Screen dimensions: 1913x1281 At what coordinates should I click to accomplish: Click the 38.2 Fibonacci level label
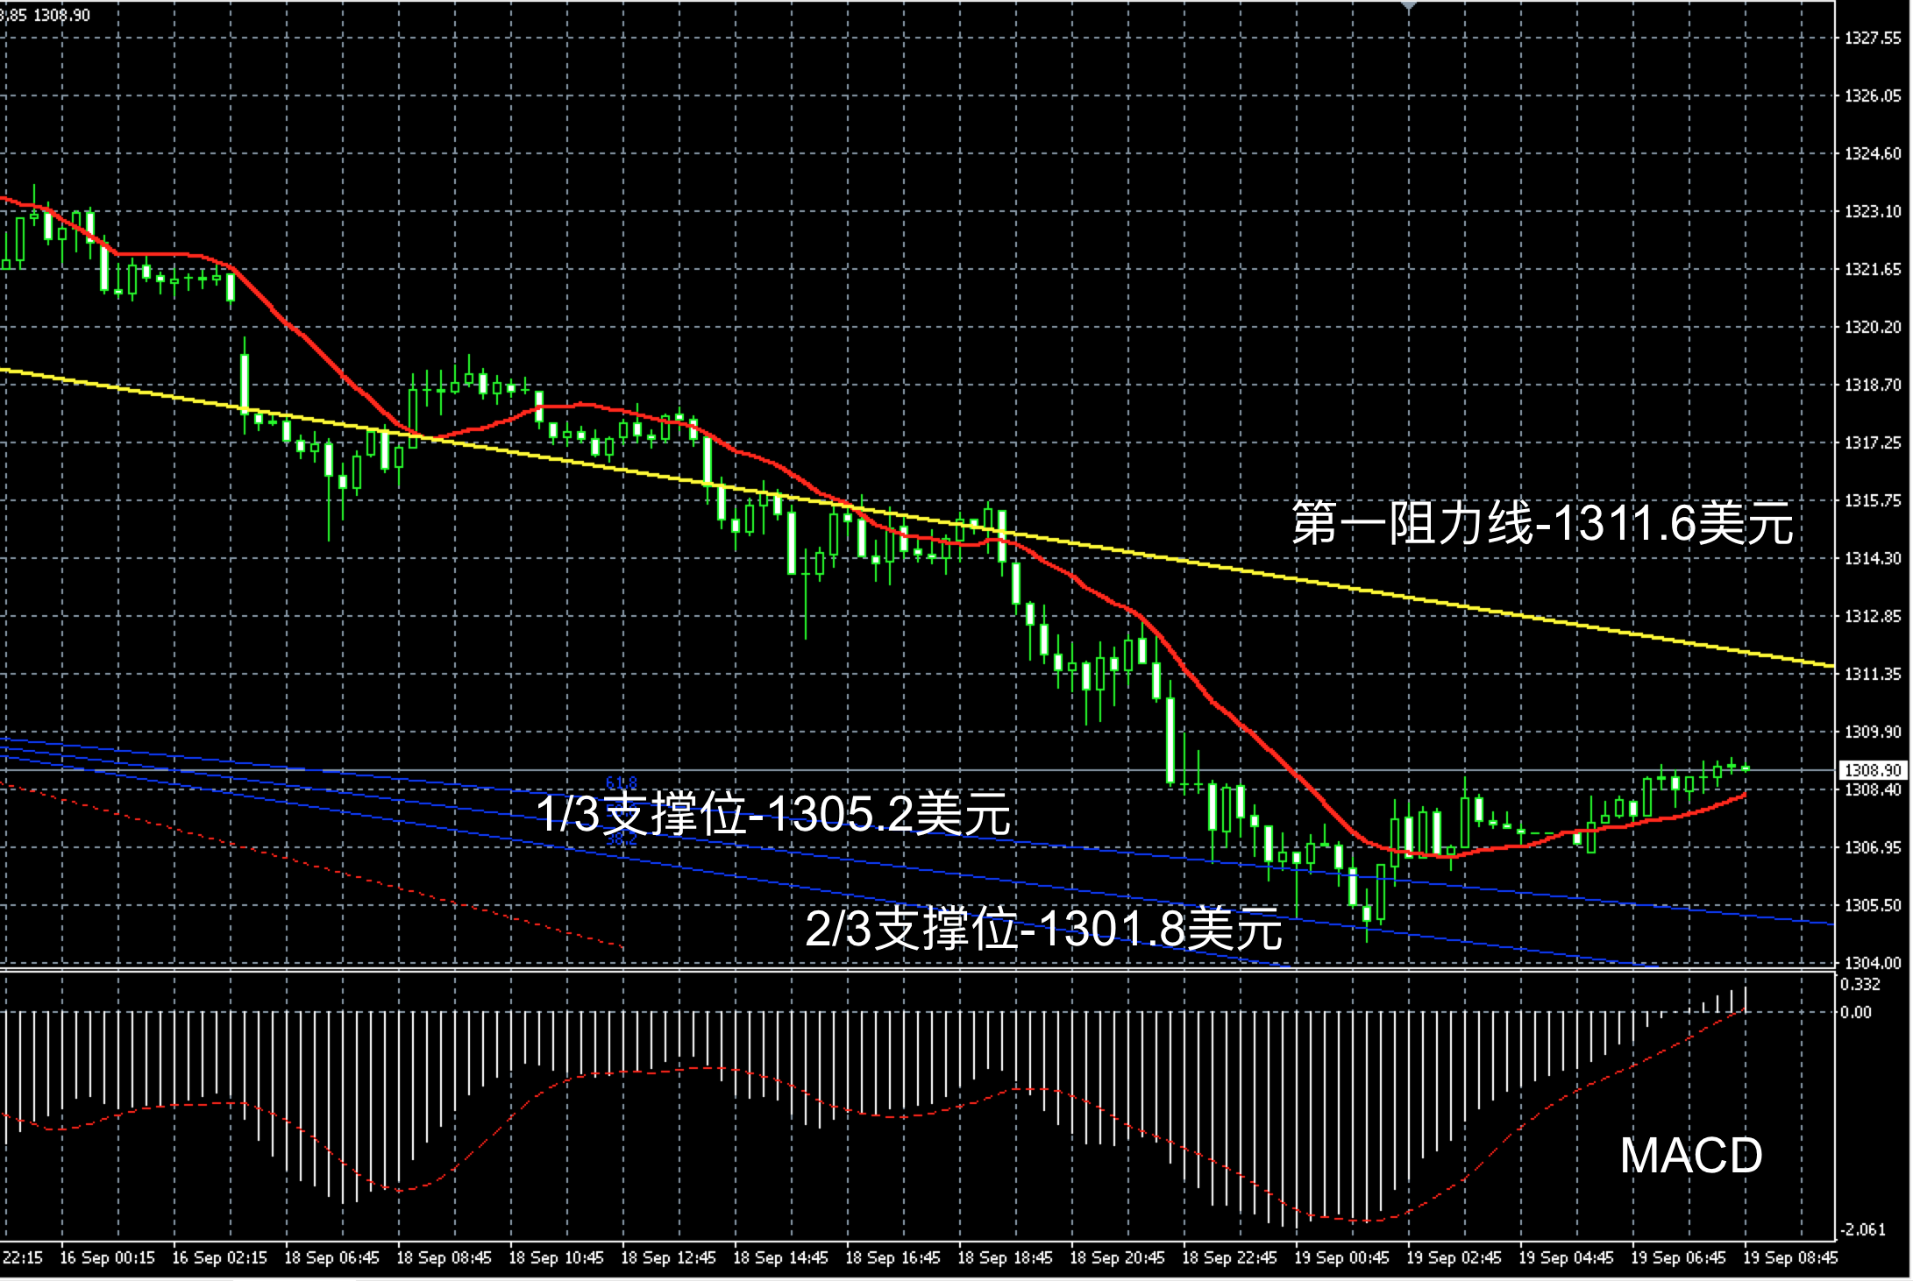[621, 840]
